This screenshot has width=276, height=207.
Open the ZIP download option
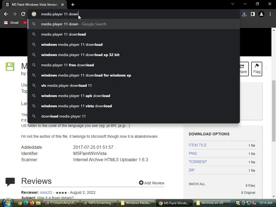tap(192, 170)
